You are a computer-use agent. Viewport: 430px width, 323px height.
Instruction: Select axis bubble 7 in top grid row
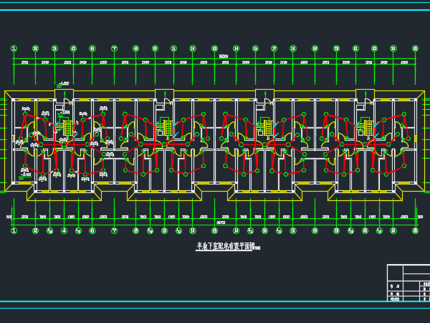114,49
